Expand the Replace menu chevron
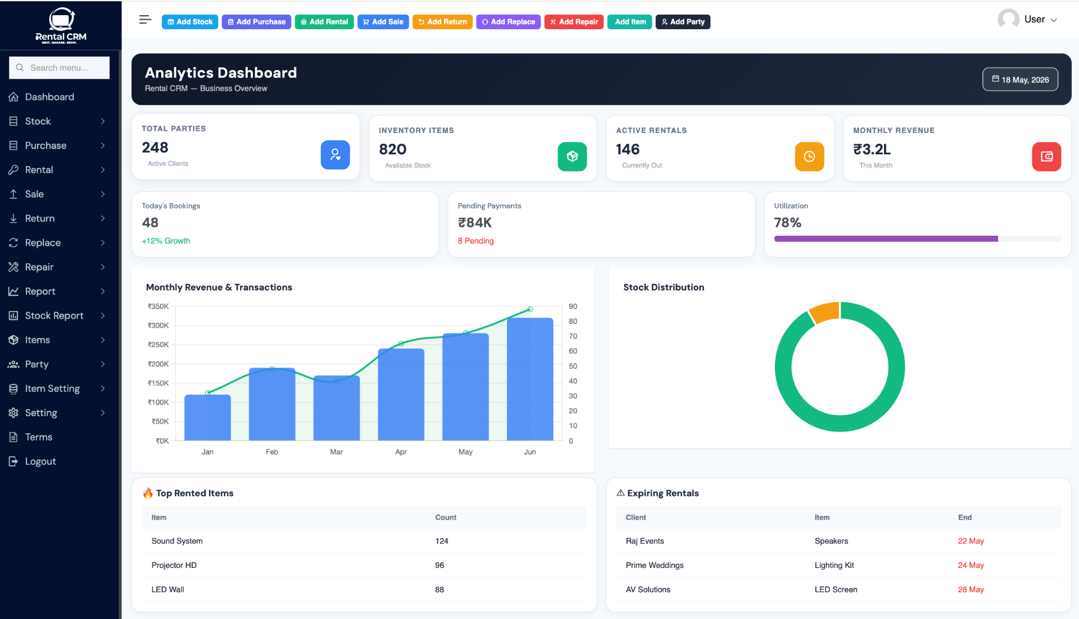This screenshot has height=619, width=1079. [103, 243]
